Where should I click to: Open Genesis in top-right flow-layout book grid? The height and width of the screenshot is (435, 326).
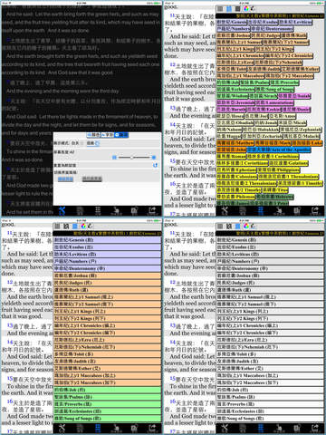(x=232, y=23)
